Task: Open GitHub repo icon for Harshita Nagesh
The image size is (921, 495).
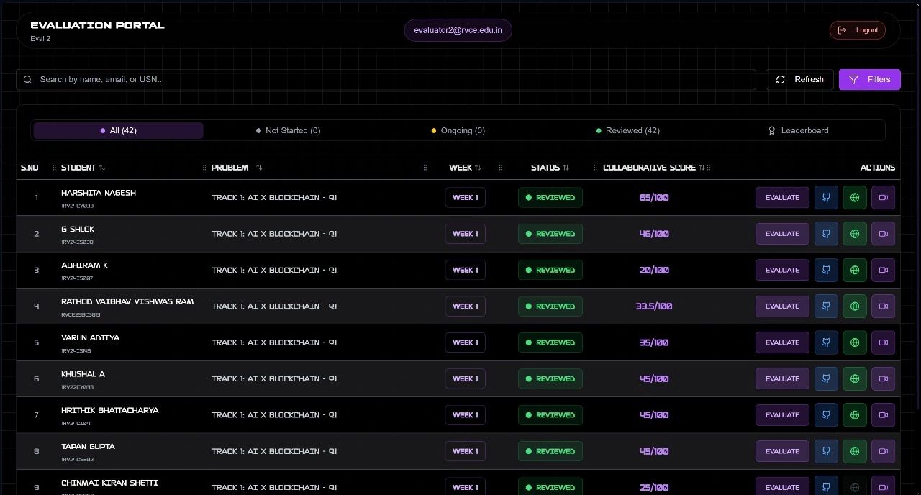Action: pos(825,198)
